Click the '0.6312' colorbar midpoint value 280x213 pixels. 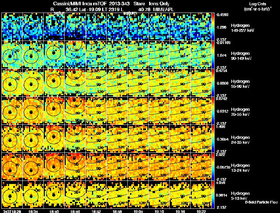(x=223, y=111)
